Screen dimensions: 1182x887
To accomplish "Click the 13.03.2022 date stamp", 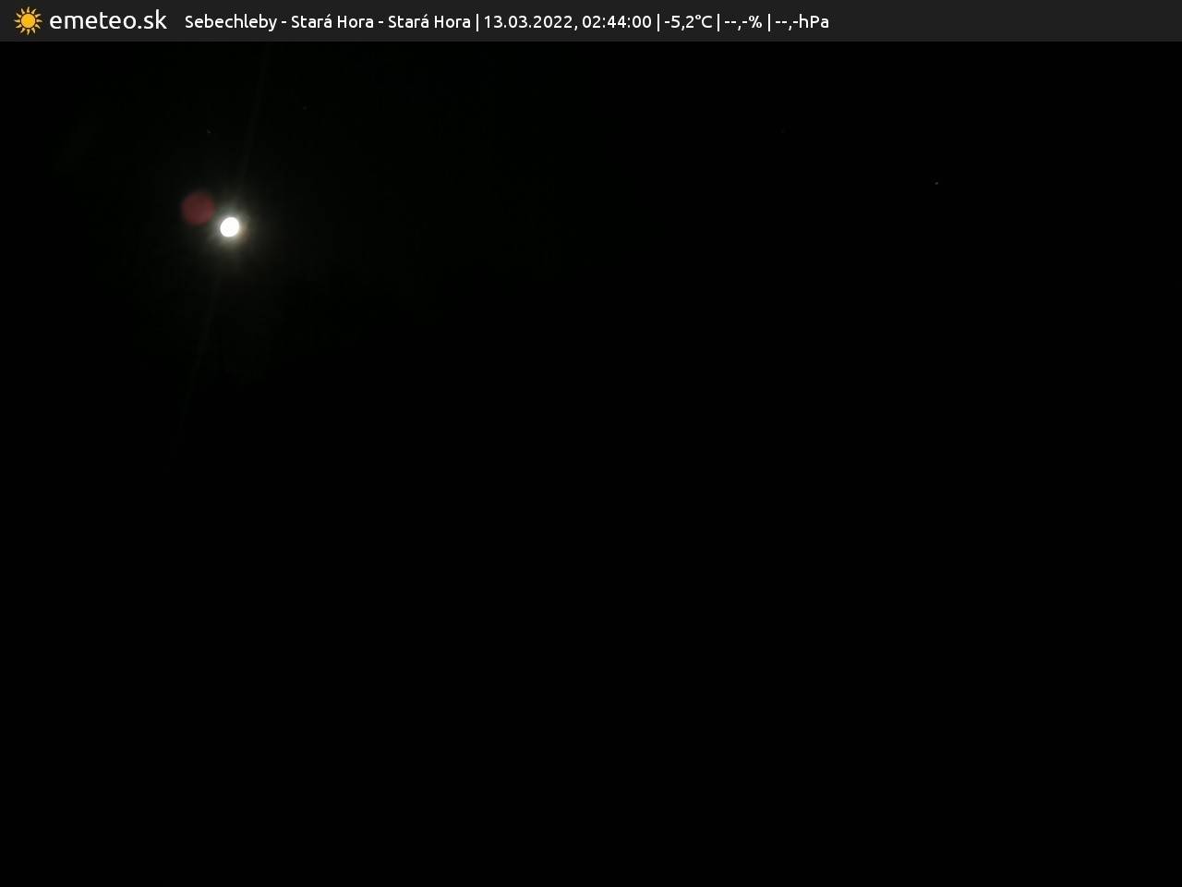I will 527,21.
